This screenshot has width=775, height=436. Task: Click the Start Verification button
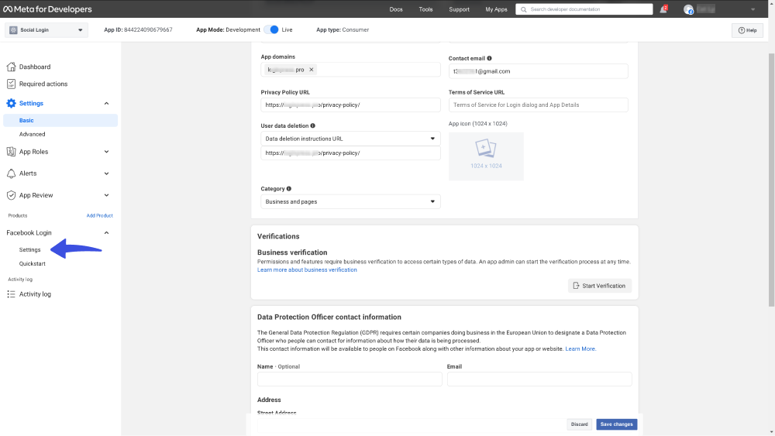pos(600,286)
